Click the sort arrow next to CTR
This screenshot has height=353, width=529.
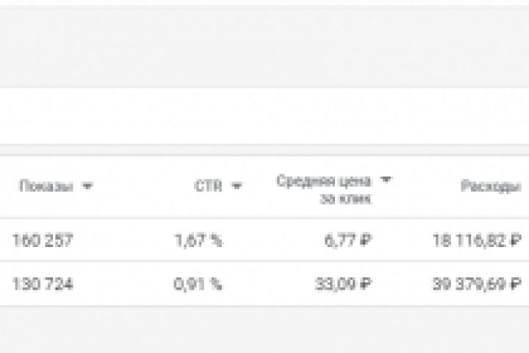236,187
